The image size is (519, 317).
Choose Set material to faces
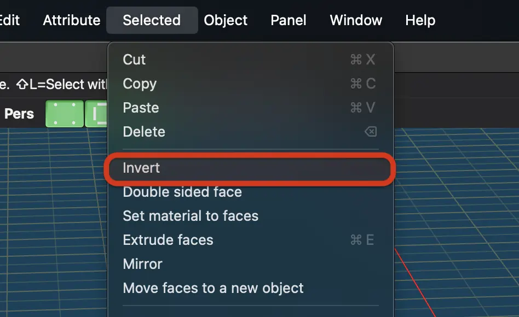pyautogui.click(x=251, y=216)
